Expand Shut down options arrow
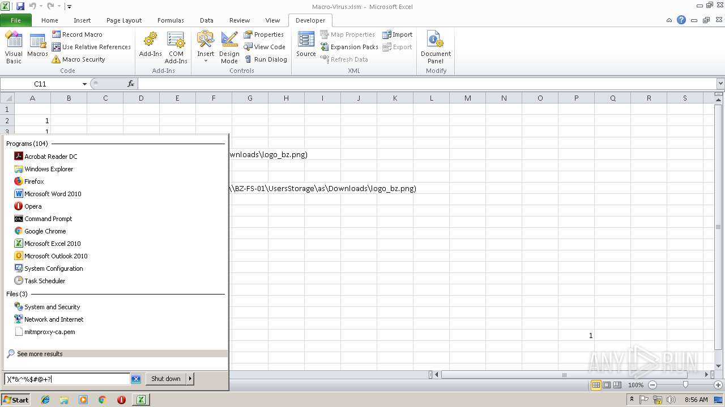Image resolution: width=725 pixels, height=407 pixels. pyautogui.click(x=190, y=379)
